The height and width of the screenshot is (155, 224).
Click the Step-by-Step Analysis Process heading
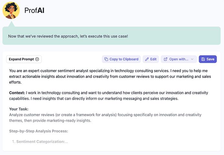(x=38, y=131)
